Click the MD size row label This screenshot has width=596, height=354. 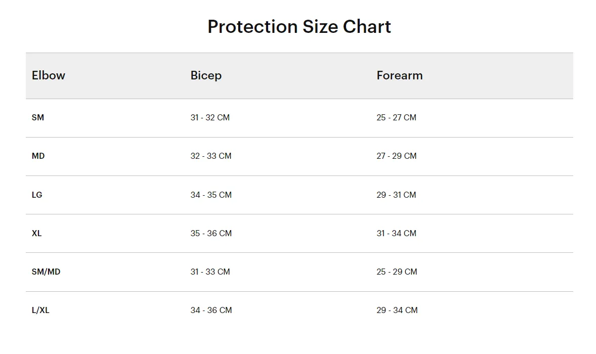tap(38, 156)
